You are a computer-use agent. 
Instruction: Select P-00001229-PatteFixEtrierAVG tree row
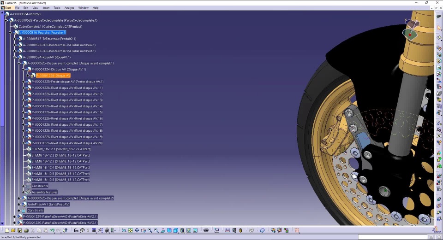tap(60, 217)
